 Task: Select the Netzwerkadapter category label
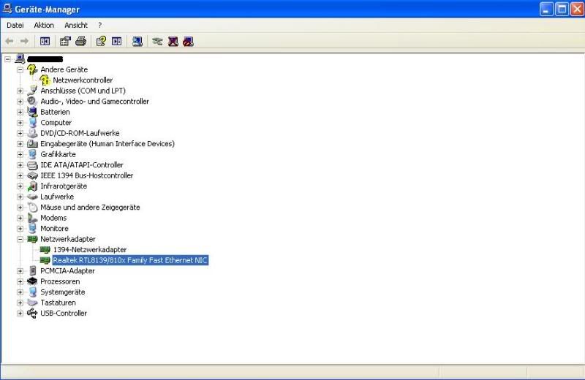point(68,239)
